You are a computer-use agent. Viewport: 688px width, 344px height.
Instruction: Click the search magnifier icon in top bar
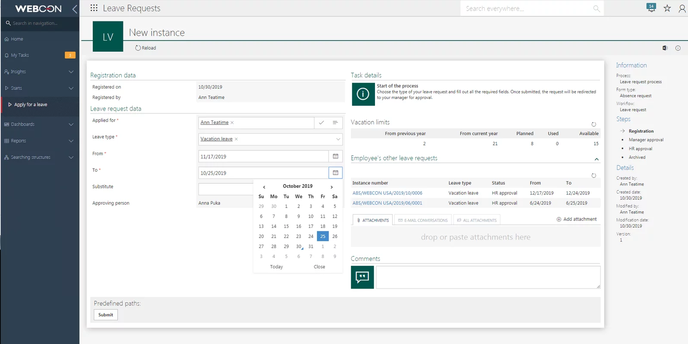596,9
